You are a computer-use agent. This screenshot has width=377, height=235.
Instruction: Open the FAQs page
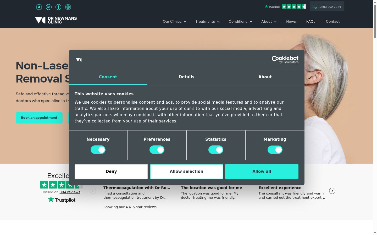(x=311, y=21)
